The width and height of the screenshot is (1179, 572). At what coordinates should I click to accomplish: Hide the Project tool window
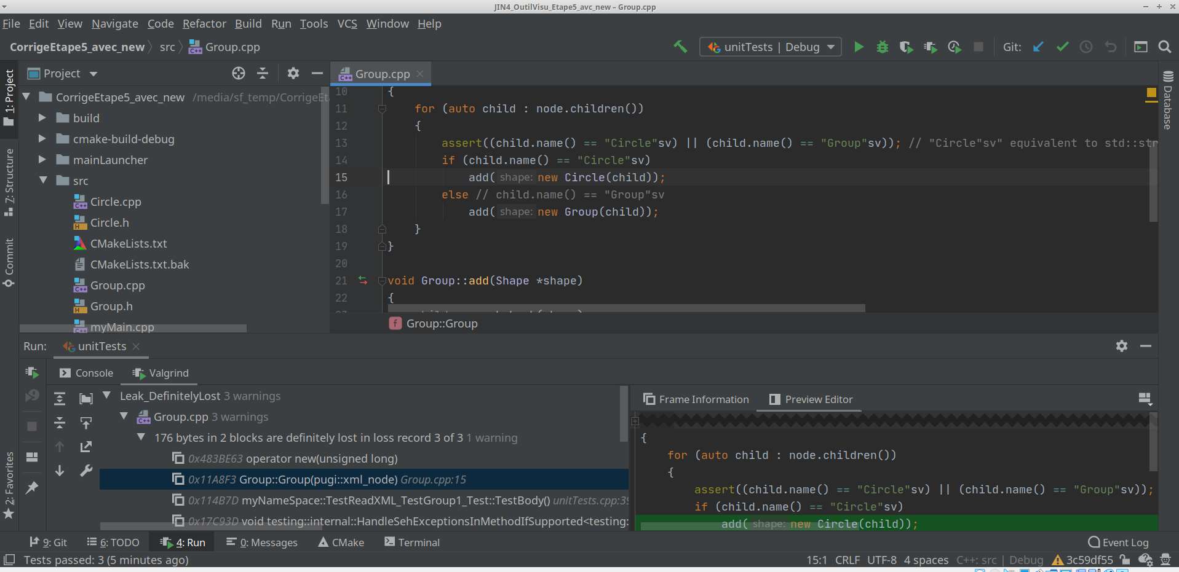(x=317, y=74)
